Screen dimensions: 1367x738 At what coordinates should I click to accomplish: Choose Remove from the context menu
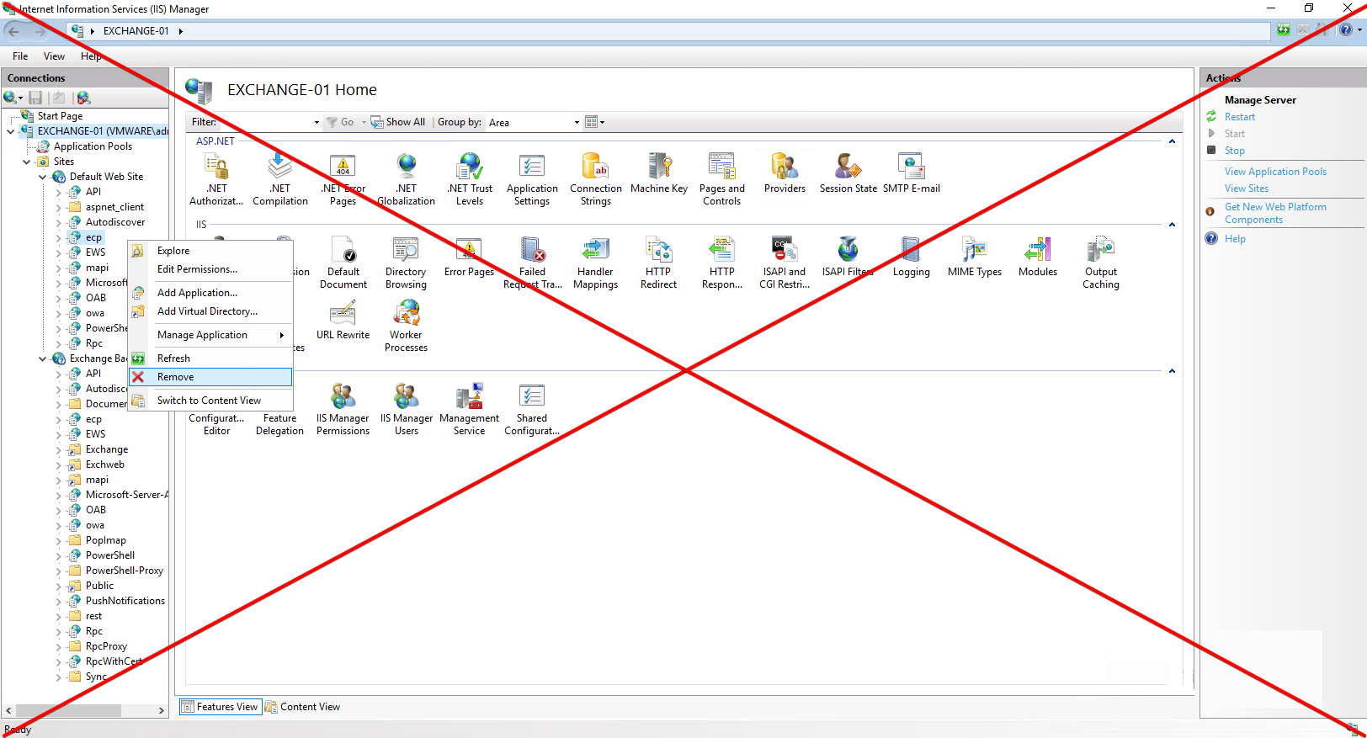[x=176, y=377]
